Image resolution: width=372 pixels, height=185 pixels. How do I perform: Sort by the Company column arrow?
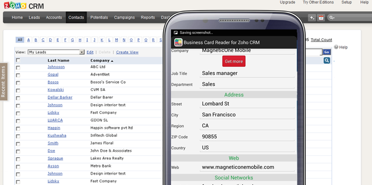(x=112, y=61)
